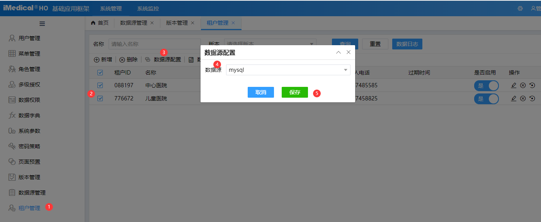541x222 pixels.
Task: Click the 租户ID column header
Action: click(x=122, y=73)
